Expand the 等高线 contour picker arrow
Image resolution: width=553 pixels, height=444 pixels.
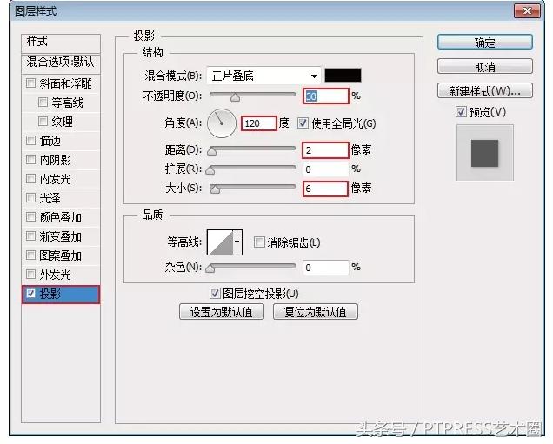pyautogui.click(x=237, y=242)
